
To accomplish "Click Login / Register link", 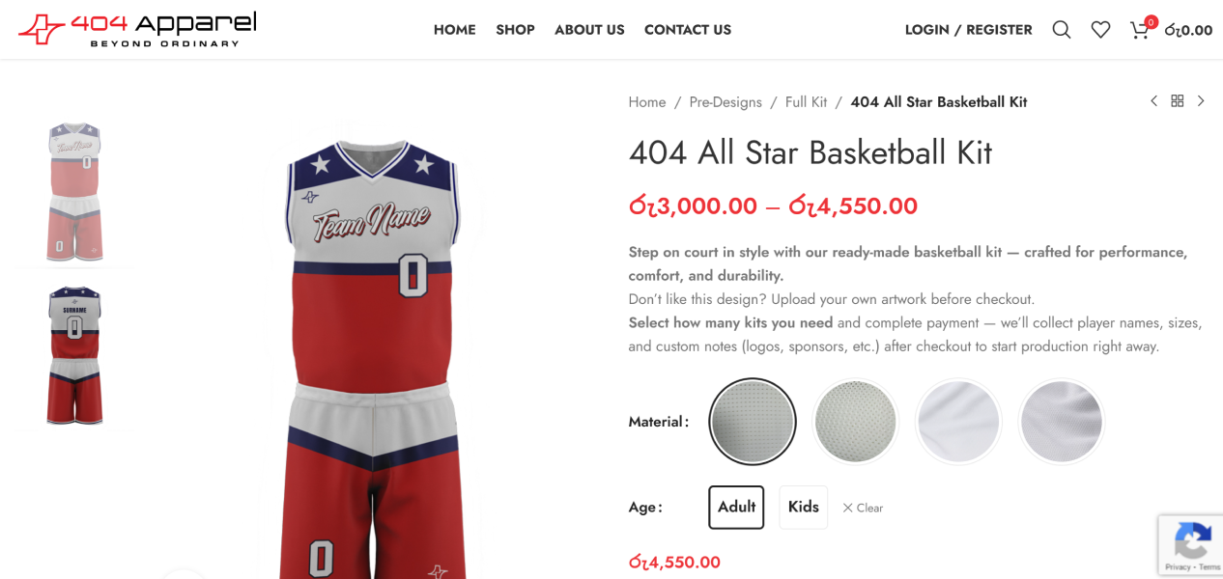I will pyautogui.click(x=968, y=30).
